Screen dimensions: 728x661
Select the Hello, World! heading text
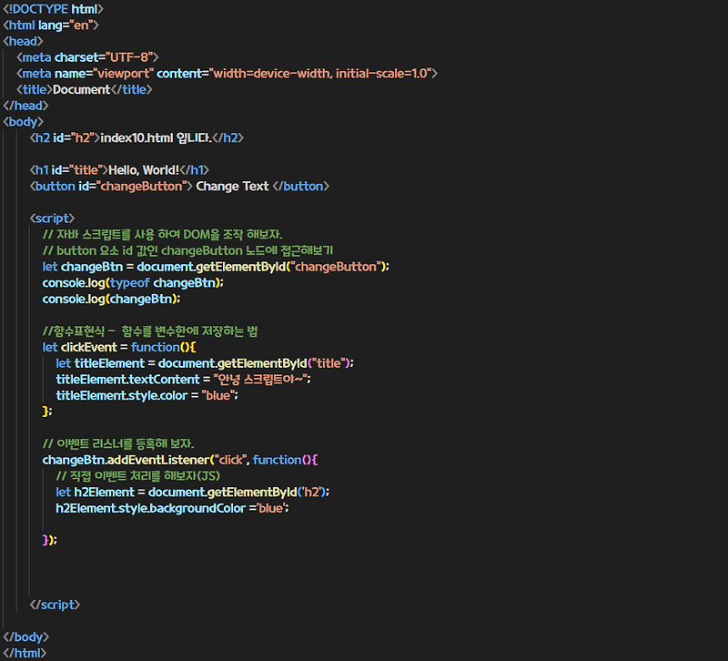pos(146,169)
